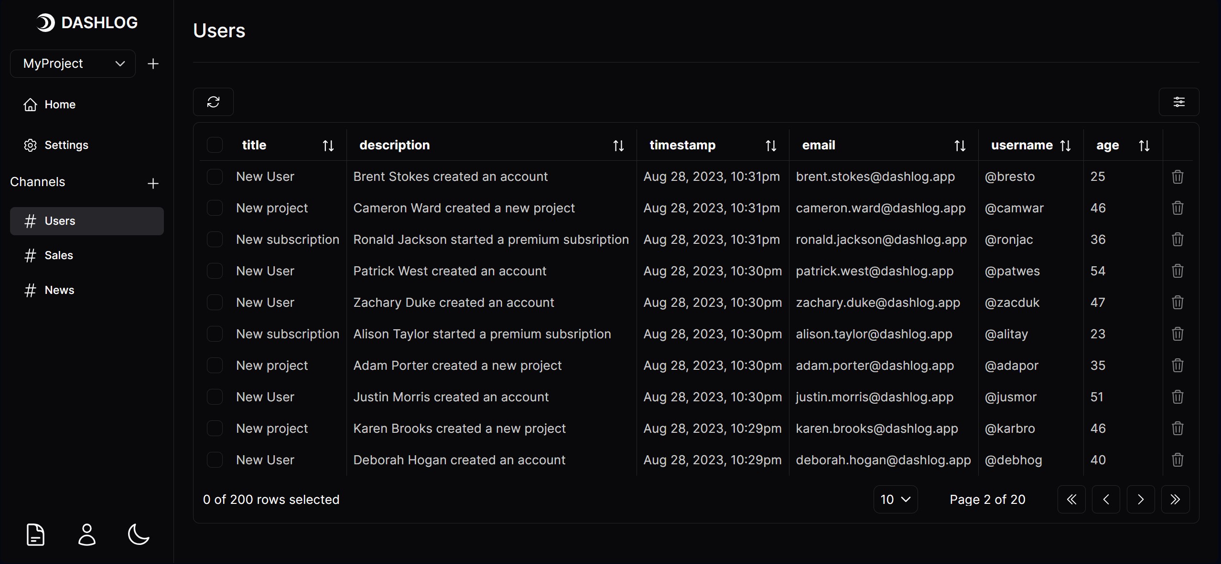Viewport: 1221px width, 564px height.
Task: Click the filter/settings icon top right
Action: 1180,102
